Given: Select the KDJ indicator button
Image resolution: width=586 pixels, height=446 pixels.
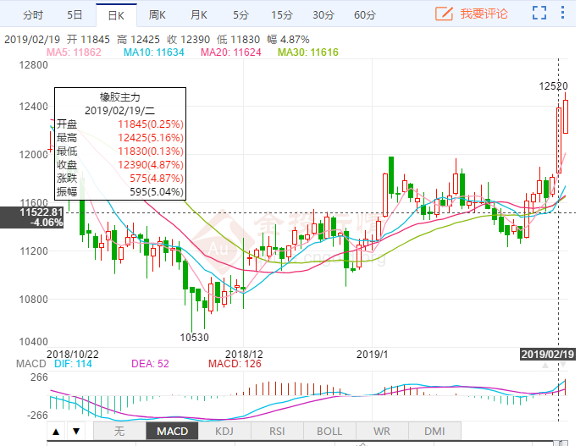Looking at the screenshot, I should [224, 432].
